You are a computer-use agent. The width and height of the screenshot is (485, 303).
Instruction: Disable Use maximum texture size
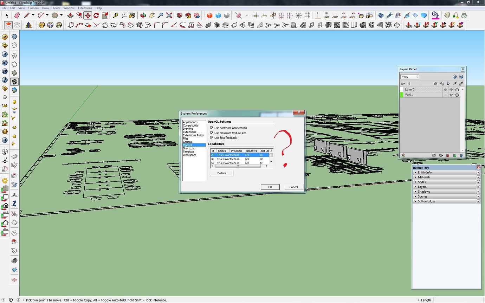pyautogui.click(x=212, y=133)
